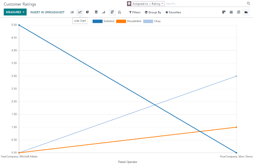Screen dimensions: 254x165
Task: Click Insert in Spreadsheet button
Action: click(x=47, y=12)
